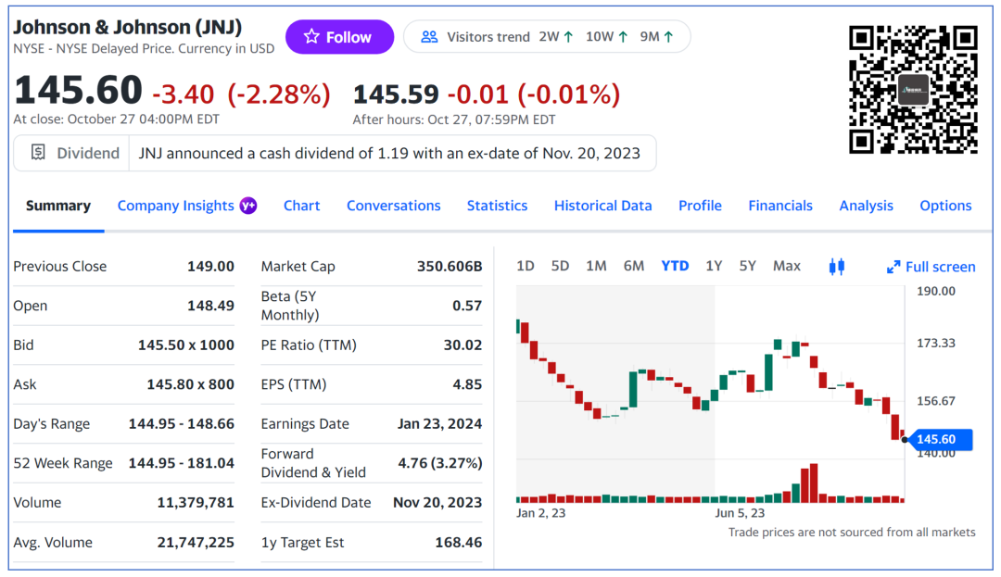View the Historical Data tab
This screenshot has width=1001, height=577.
pyautogui.click(x=602, y=206)
